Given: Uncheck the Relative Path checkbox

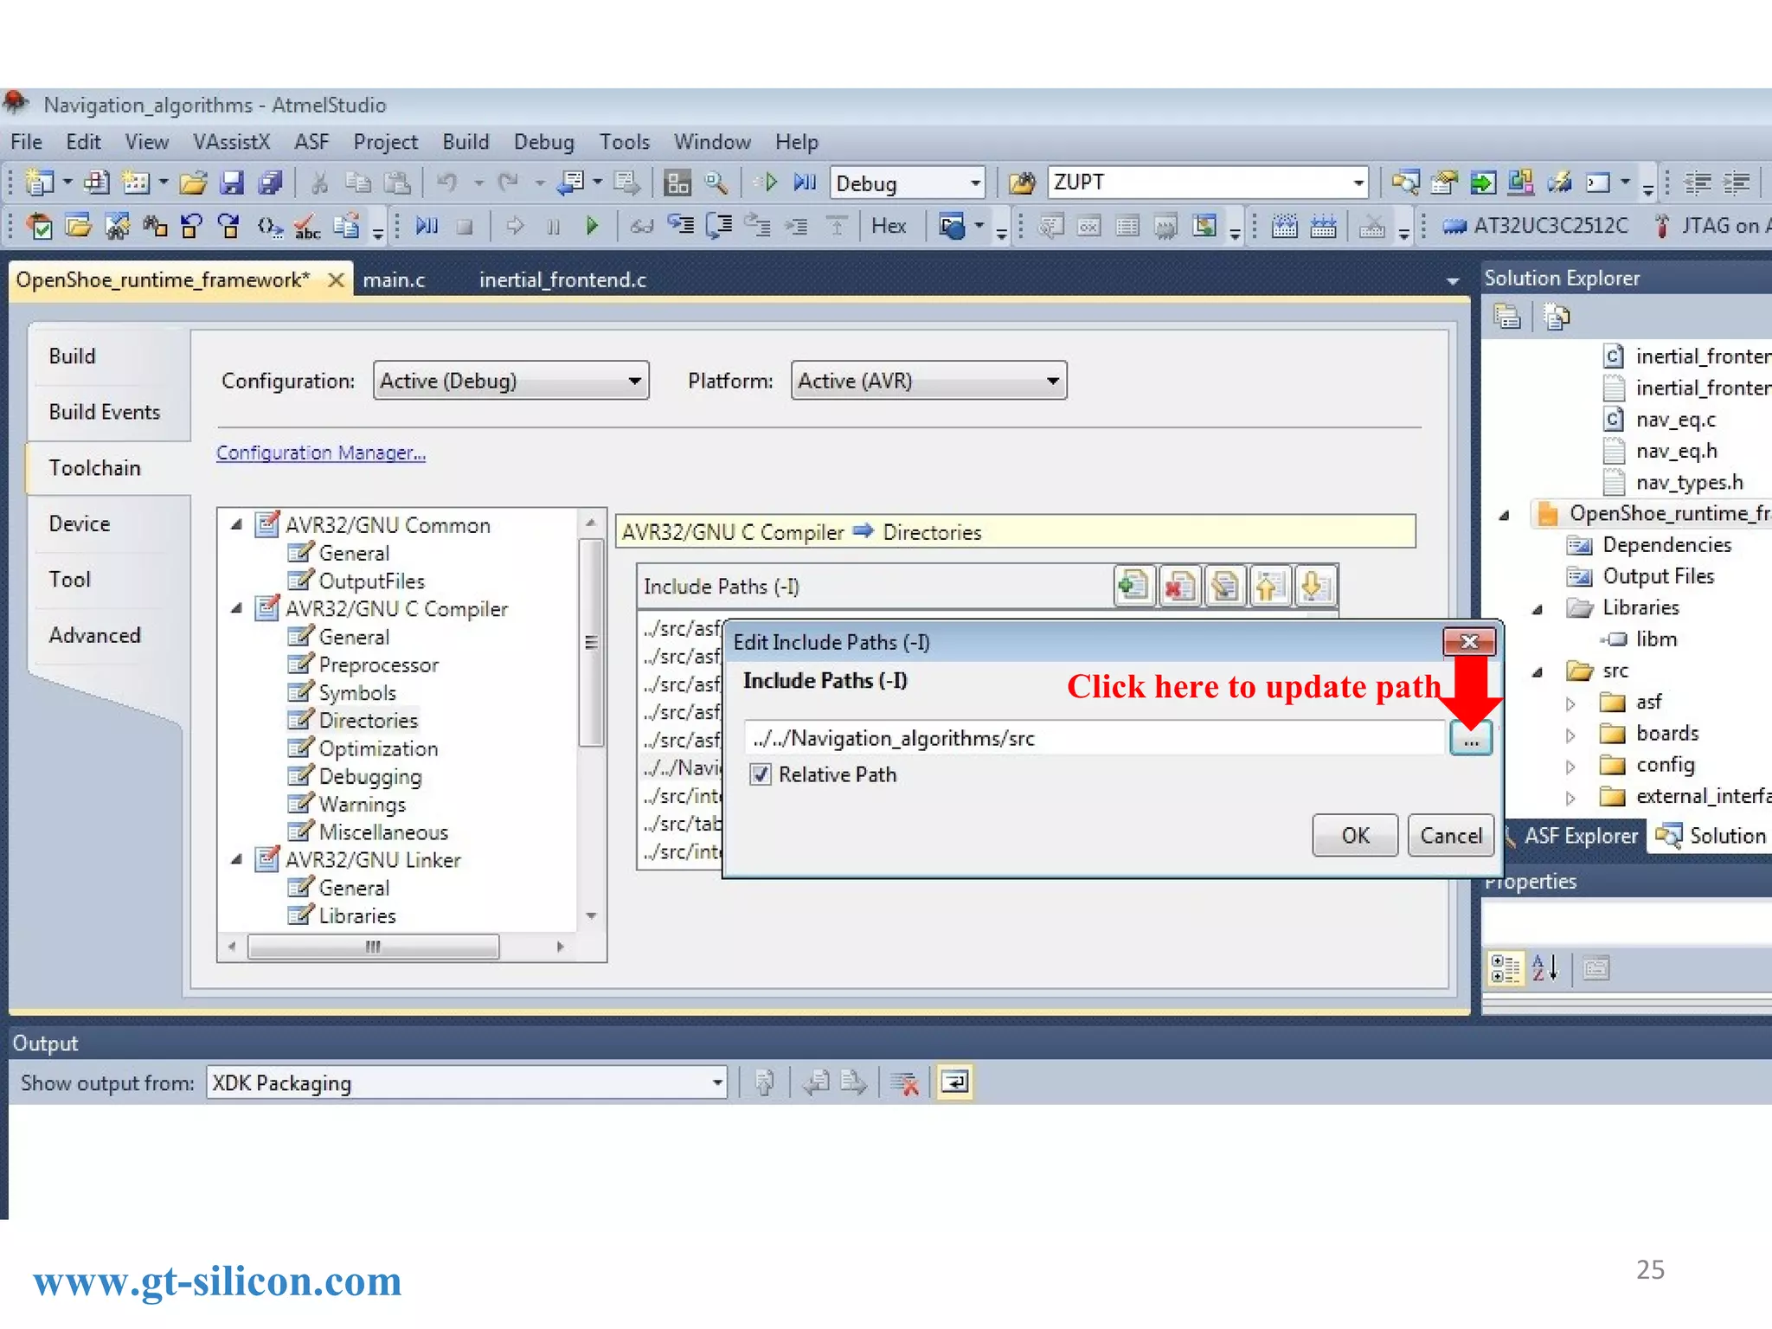Looking at the screenshot, I should 761,774.
